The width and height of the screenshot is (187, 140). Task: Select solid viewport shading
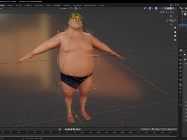pos(168,8)
